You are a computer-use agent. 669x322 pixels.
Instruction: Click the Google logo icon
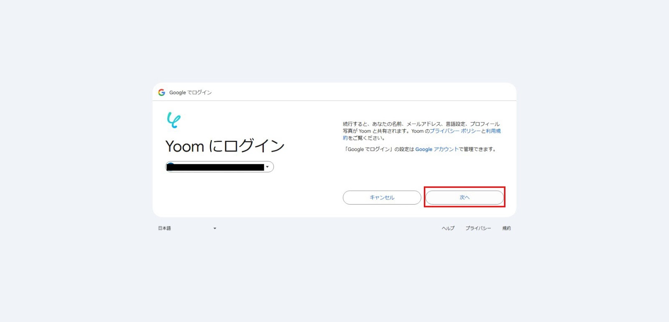click(161, 92)
